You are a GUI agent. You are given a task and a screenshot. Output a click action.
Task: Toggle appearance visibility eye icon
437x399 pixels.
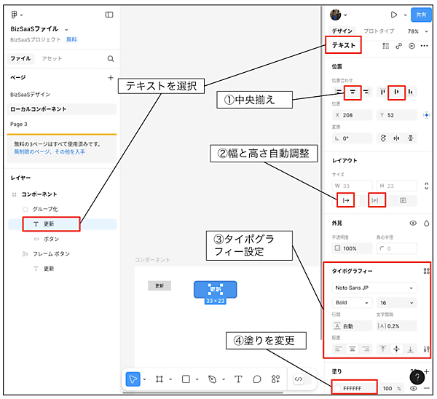pyautogui.click(x=413, y=224)
